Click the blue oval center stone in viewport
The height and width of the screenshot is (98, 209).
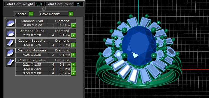pos(139,45)
